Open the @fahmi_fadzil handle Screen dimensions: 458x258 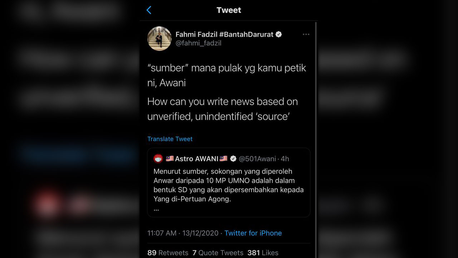point(198,43)
